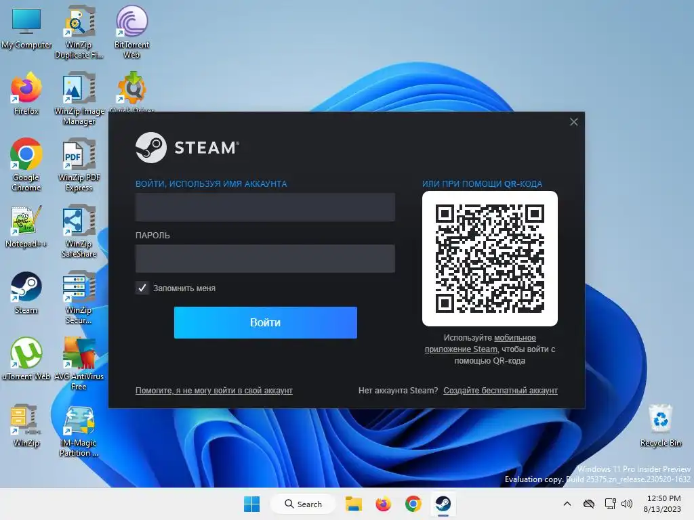
Task: Open WinZip Duplicate File Finder shortcut
Action: click(79, 32)
